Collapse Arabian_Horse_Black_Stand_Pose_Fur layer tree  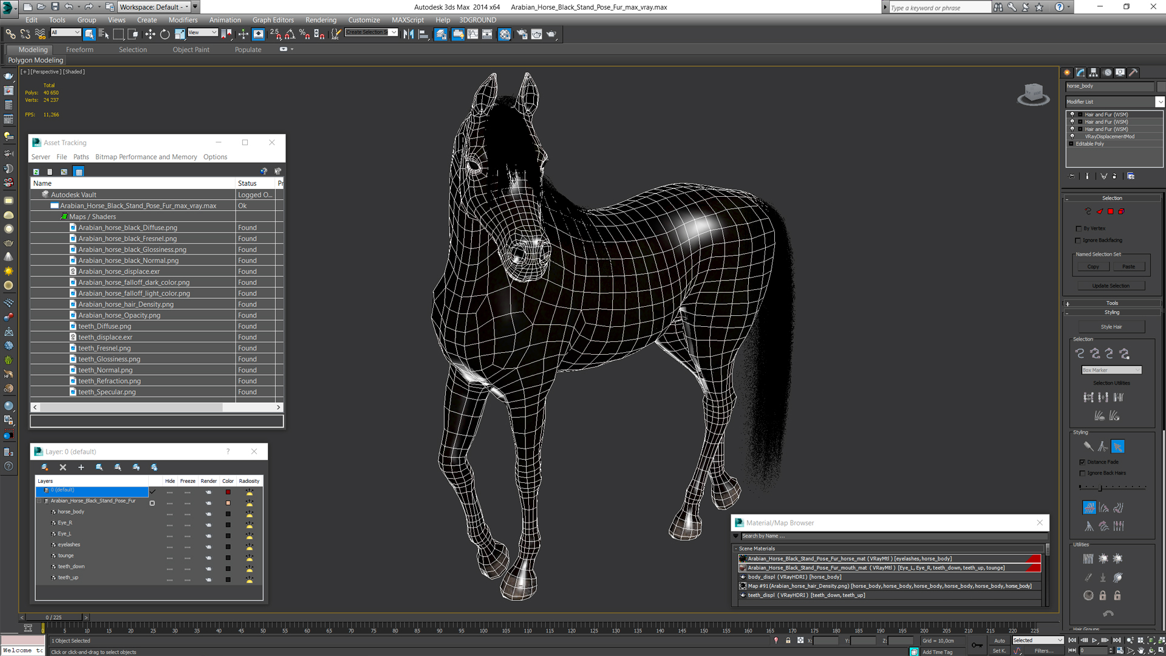39,501
